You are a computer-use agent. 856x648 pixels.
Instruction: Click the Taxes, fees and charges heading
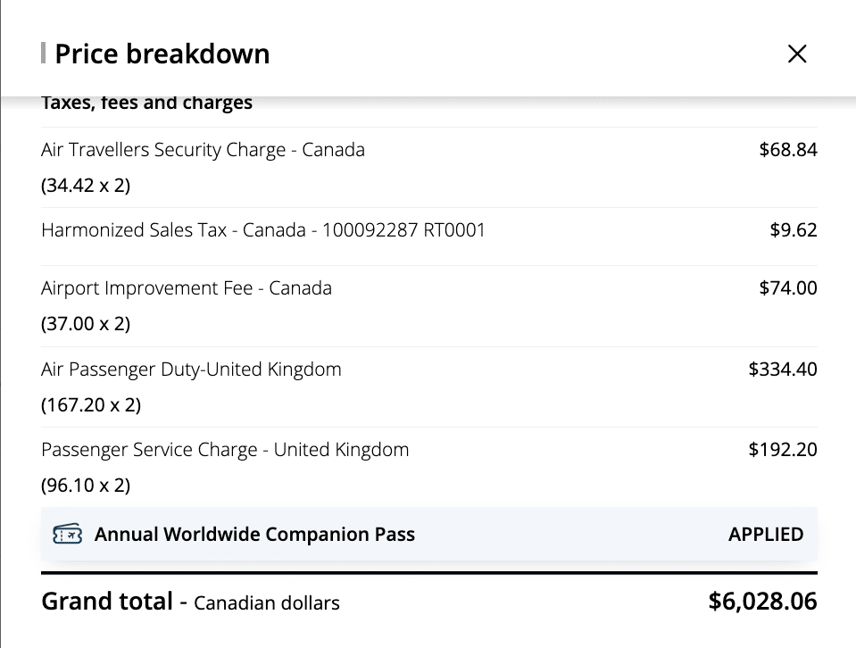pyautogui.click(x=146, y=104)
